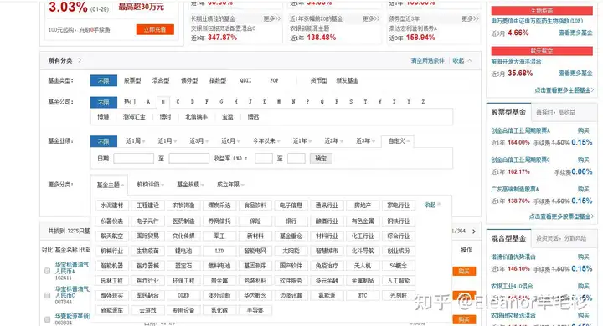
Task: Open the 华宝标普油气人民币A fund link
Action: (x=72, y=268)
